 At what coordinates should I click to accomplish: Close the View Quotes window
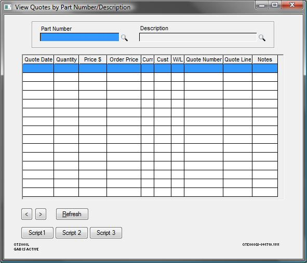(x=292, y=5)
